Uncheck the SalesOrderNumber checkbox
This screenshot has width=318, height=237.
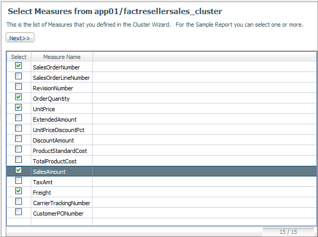click(18, 66)
